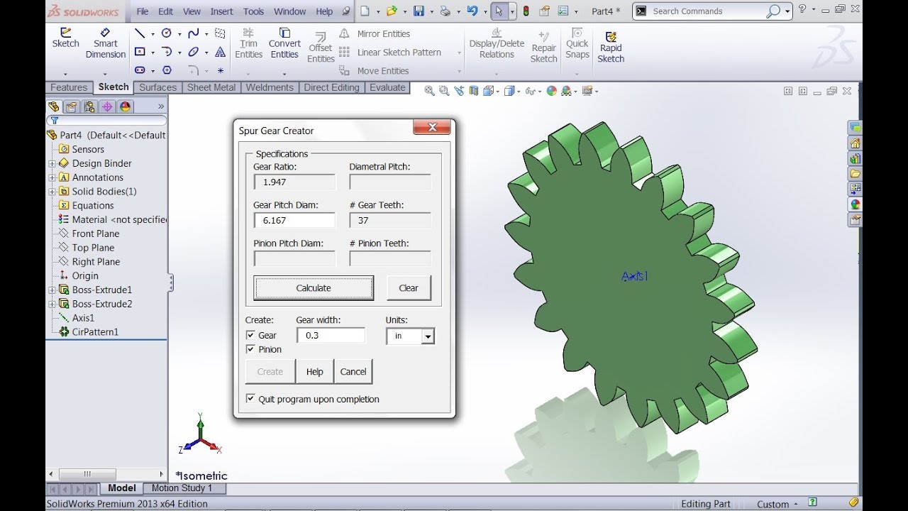908x511 pixels.
Task: Select the Straight Slot tool
Action: click(140, 70)
